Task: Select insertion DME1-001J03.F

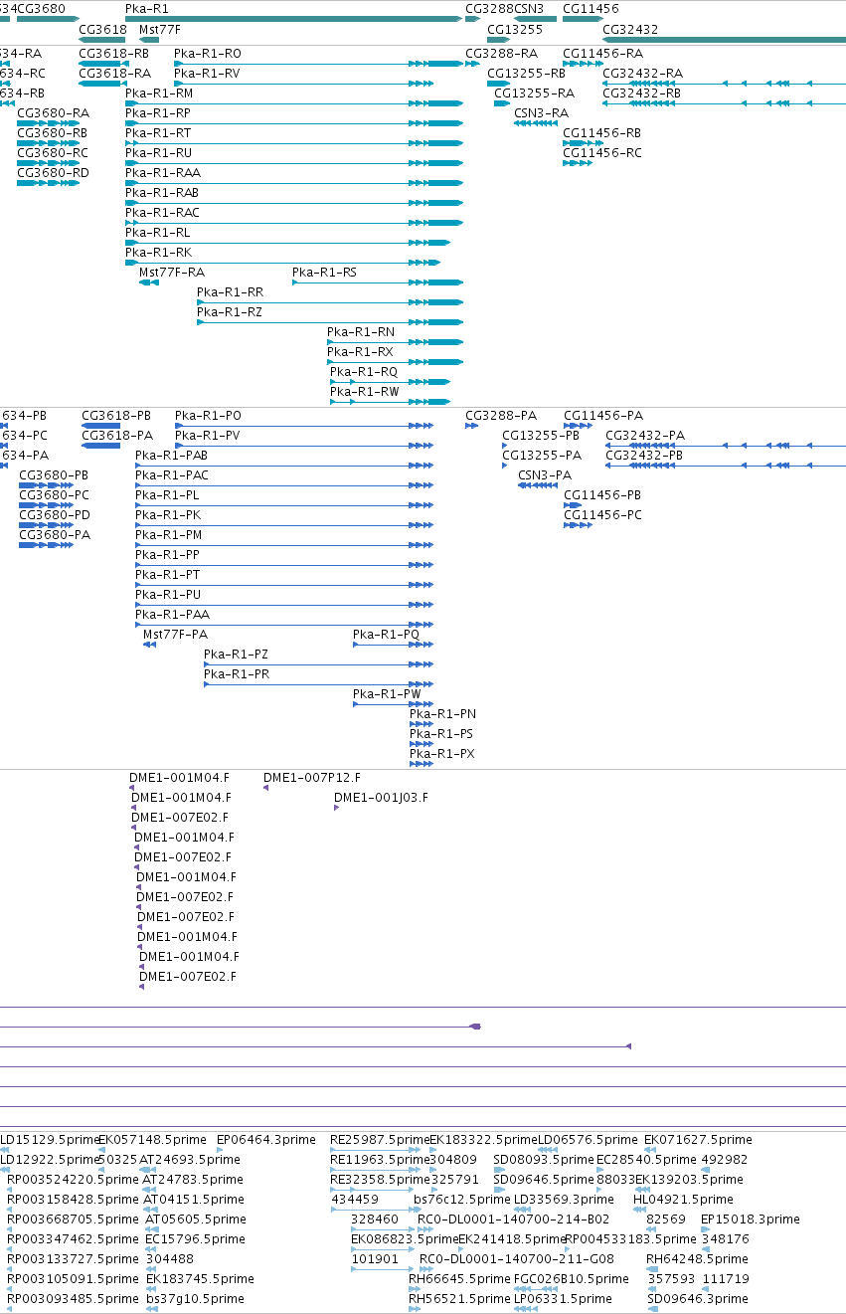Action: [381, 798]
